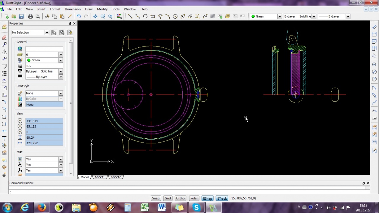
Task: Pick the Hatch tool
Action: 213,17
